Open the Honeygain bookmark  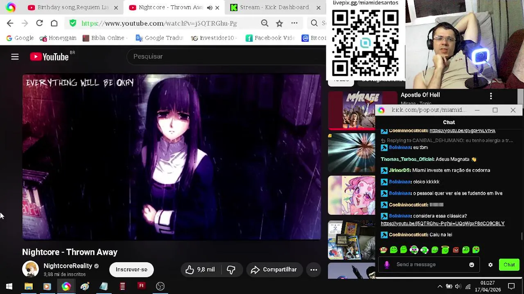tap(58, 38)
